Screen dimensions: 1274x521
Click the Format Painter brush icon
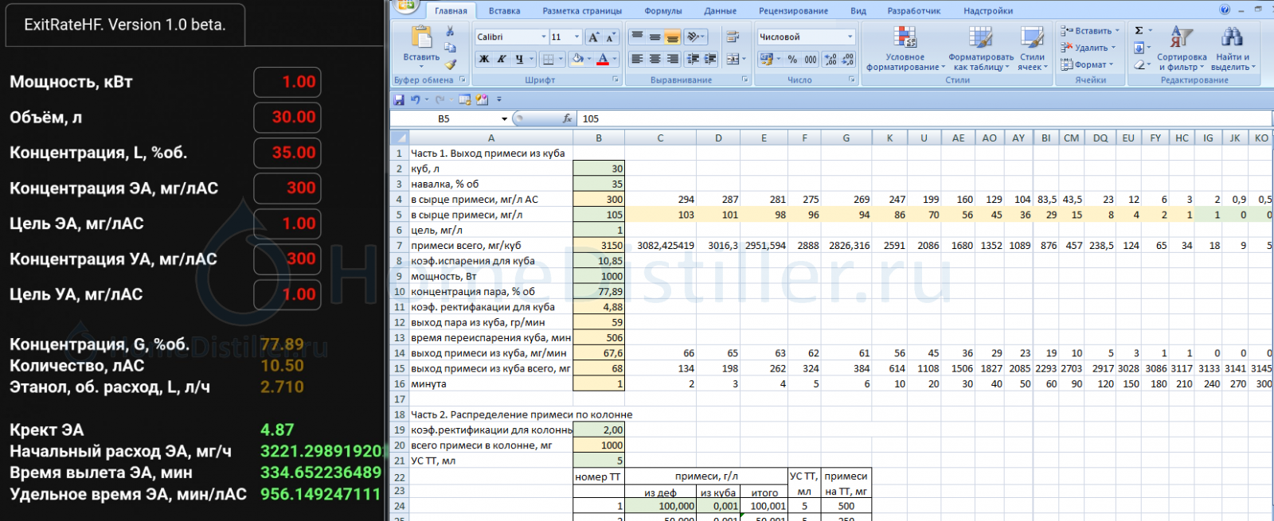(451, 64)
